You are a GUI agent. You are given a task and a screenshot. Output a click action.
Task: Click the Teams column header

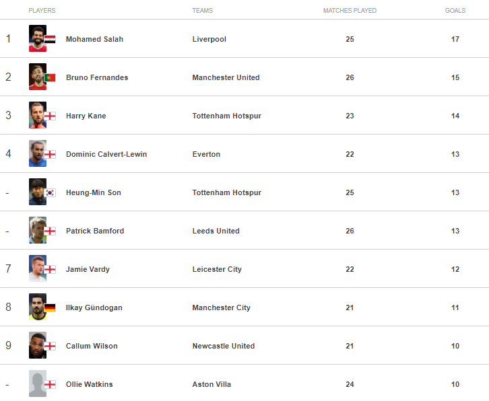point(203,11)
